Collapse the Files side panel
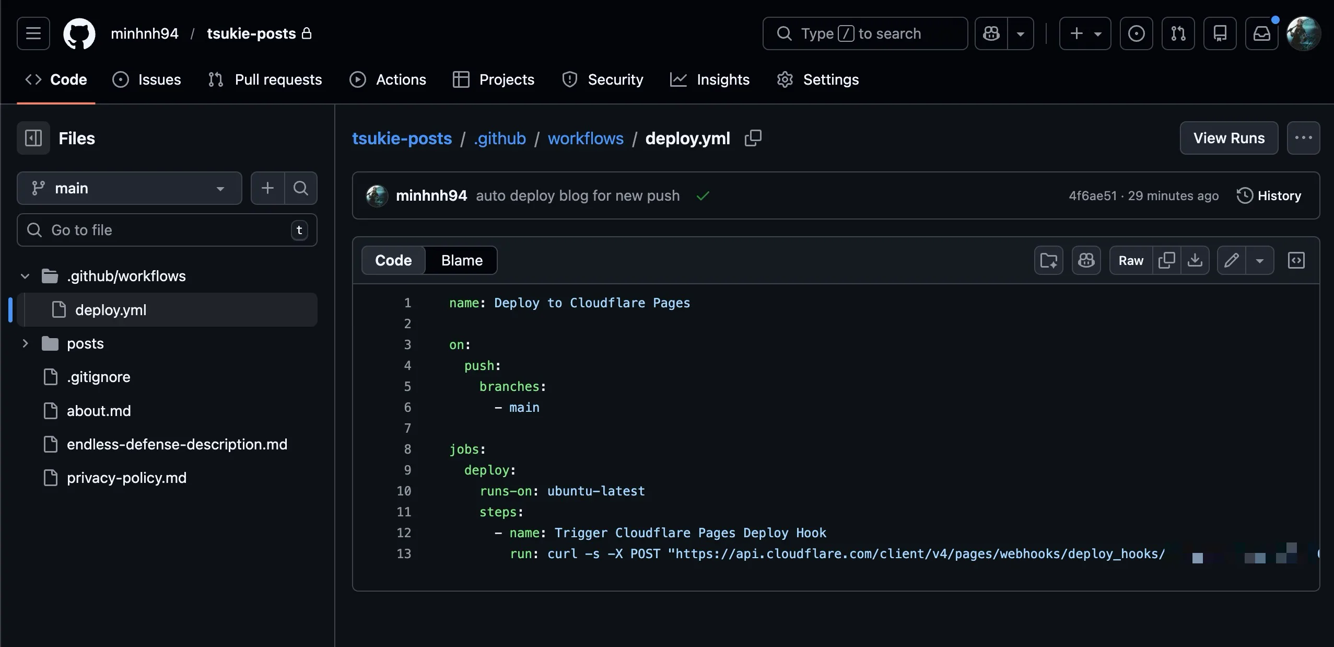 (x=33, y=137)
